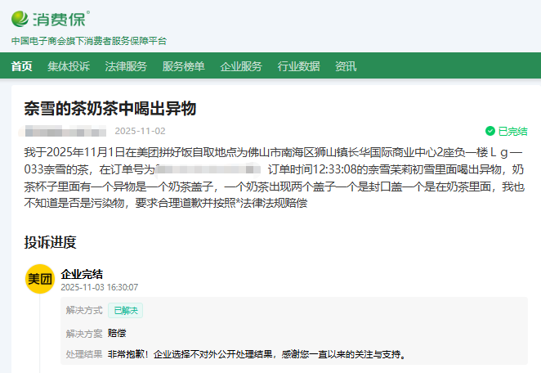
Task: Switch to the 资讯 tab
Action: pyautogui.click(x=346, y=66)
